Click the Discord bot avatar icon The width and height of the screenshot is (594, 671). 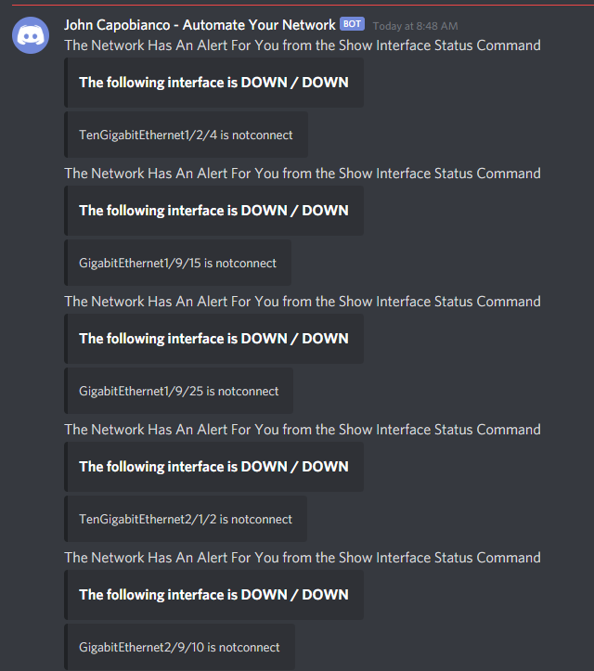31,35
